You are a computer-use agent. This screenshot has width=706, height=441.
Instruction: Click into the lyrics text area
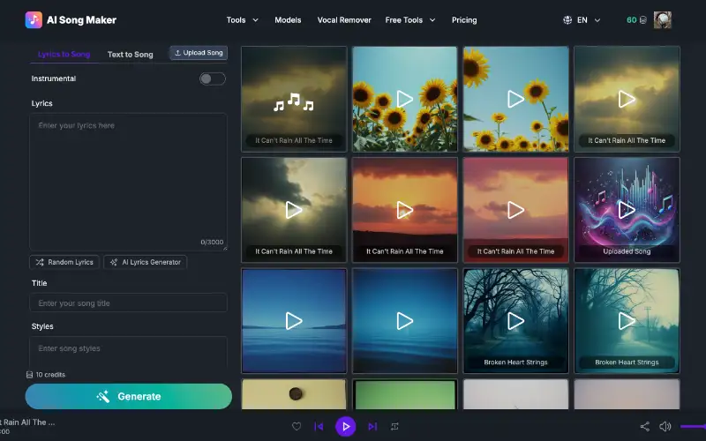pyautogui.click(x=128, y=182)
